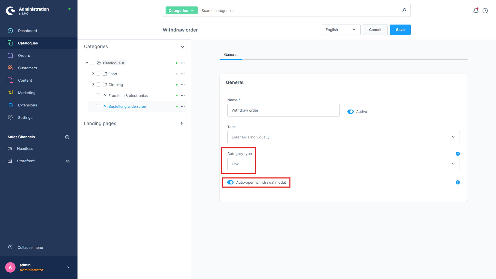Check the Clothing category checkbox
This screenshot has width=496, height=279.
98,85
